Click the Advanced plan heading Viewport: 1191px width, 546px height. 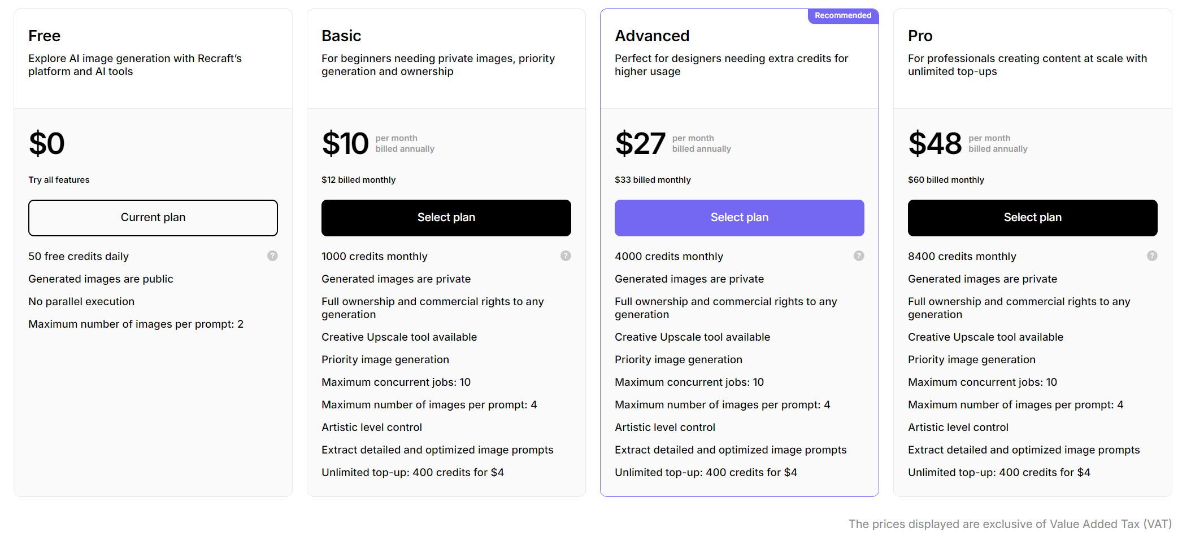(652, 36)
